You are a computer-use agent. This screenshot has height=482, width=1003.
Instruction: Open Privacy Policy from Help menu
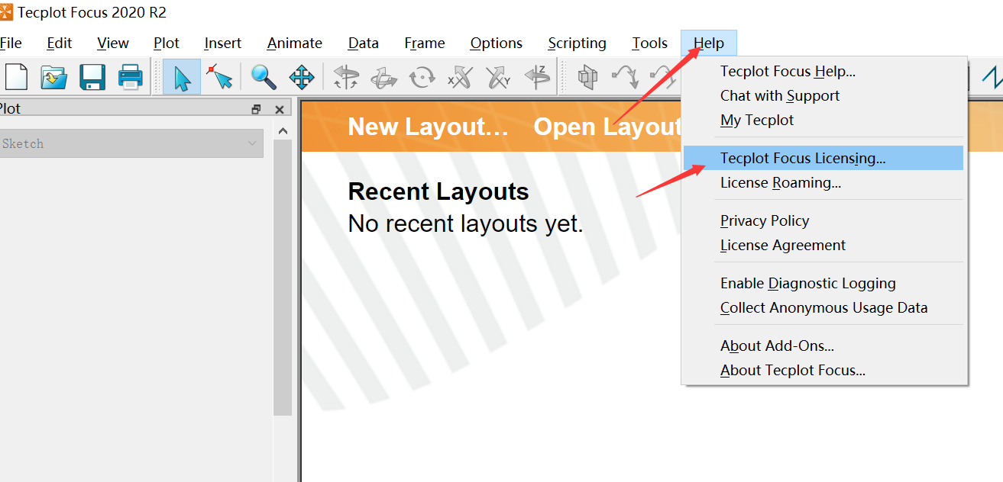click(823, 221)
